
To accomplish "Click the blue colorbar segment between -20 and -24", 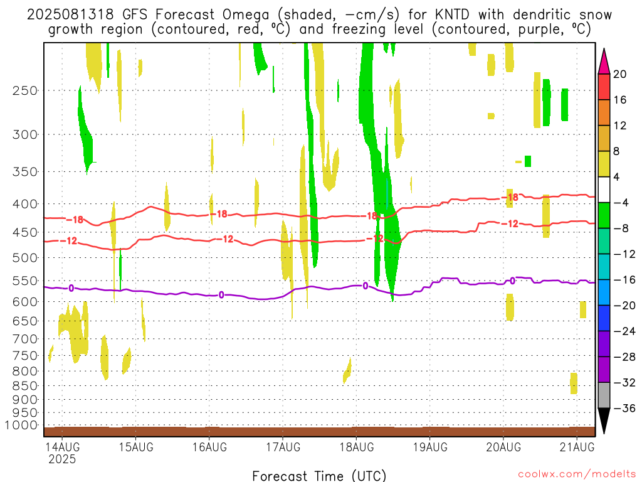I will click(x=604, y=318).
